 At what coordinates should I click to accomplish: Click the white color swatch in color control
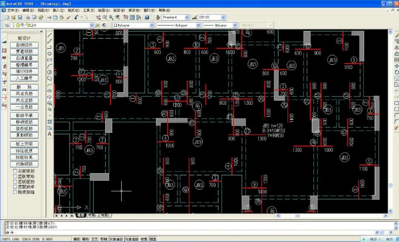[115, 25]
